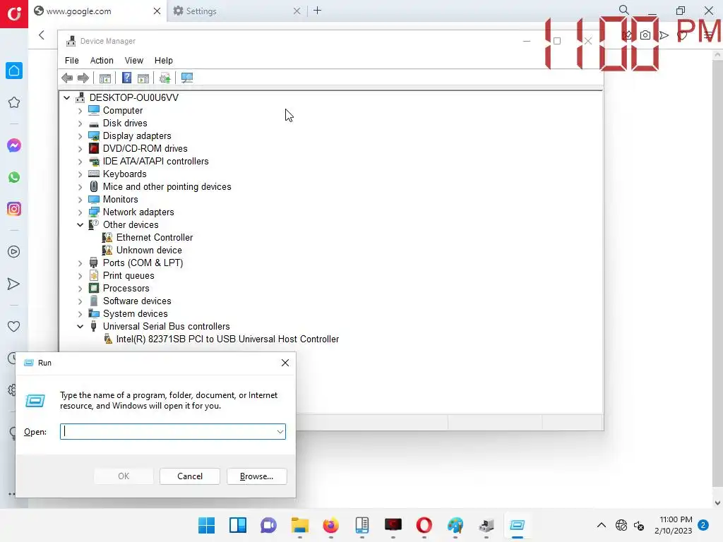Open Device Manager toolbar's blue question-mark Help icon
Image resolution: width=723 pixels, height=542 pixels.
126,78
